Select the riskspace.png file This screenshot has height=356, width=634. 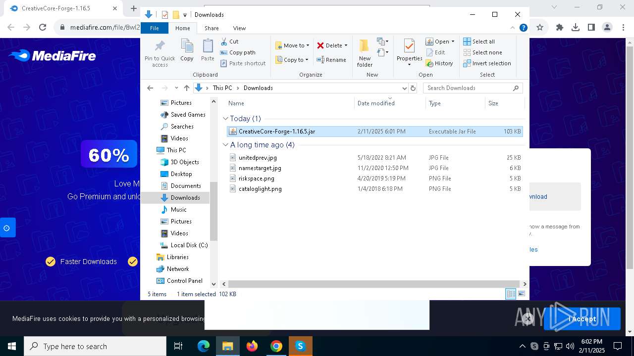pos(375,178)
